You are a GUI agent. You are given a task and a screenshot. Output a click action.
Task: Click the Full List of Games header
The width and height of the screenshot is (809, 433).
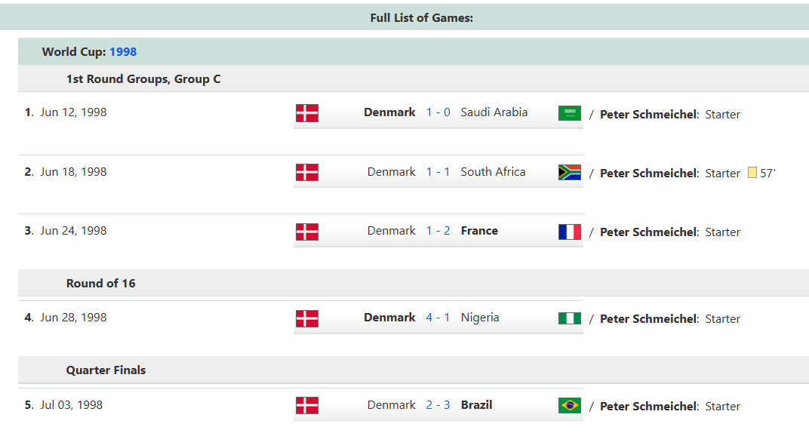point(421,17)
